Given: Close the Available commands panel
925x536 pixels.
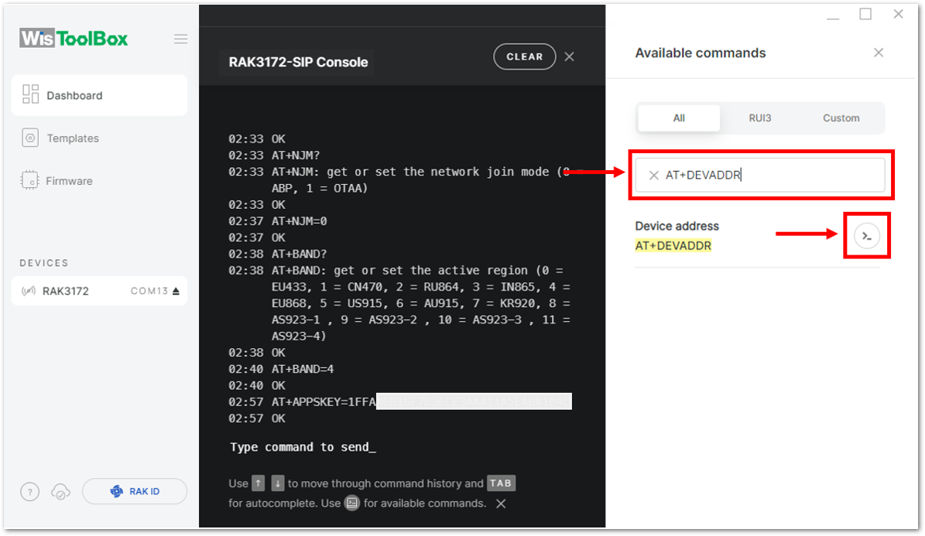Looking at the screenshot, I should click(879, 53).
